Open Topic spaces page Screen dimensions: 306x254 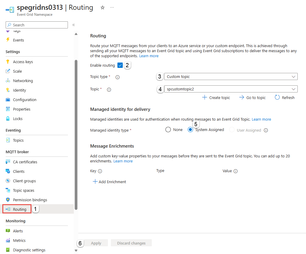tap(24, 190)
